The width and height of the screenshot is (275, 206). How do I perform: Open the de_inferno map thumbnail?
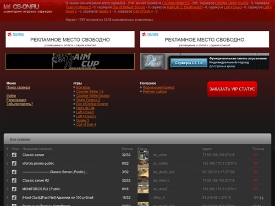click(143, 181)
